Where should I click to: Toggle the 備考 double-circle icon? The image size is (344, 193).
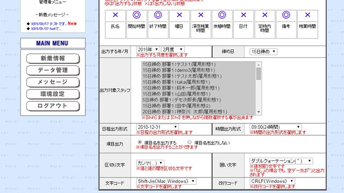tap(286, 15)
